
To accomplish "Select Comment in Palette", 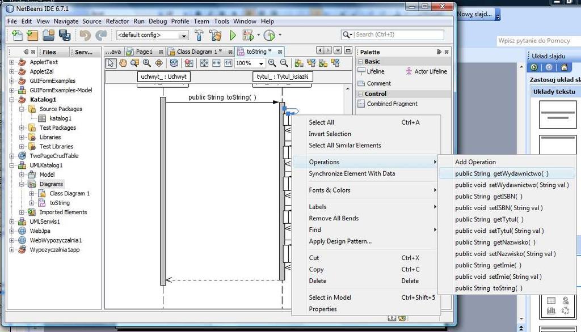I will pyautogui.click(x=374, y=84).
